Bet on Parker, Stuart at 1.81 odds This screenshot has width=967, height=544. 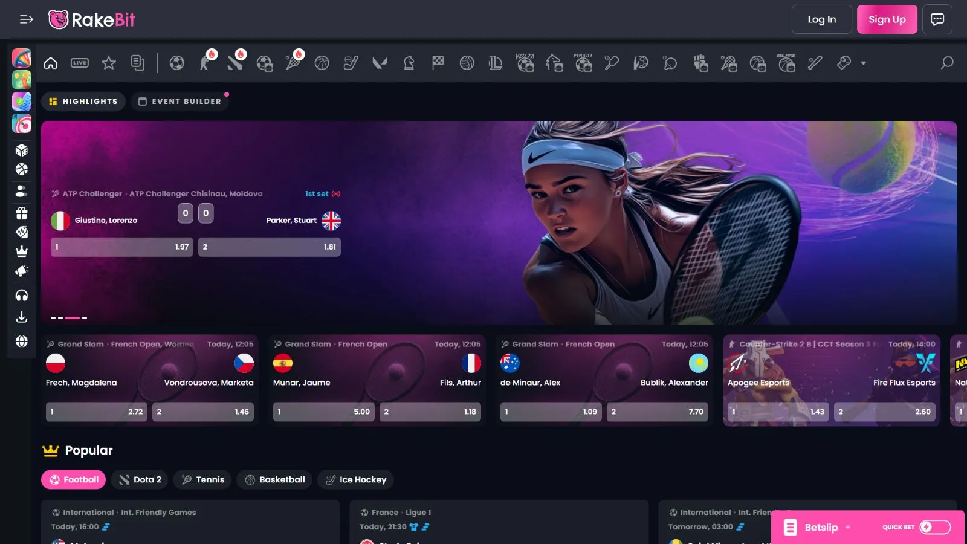point(270,247)
